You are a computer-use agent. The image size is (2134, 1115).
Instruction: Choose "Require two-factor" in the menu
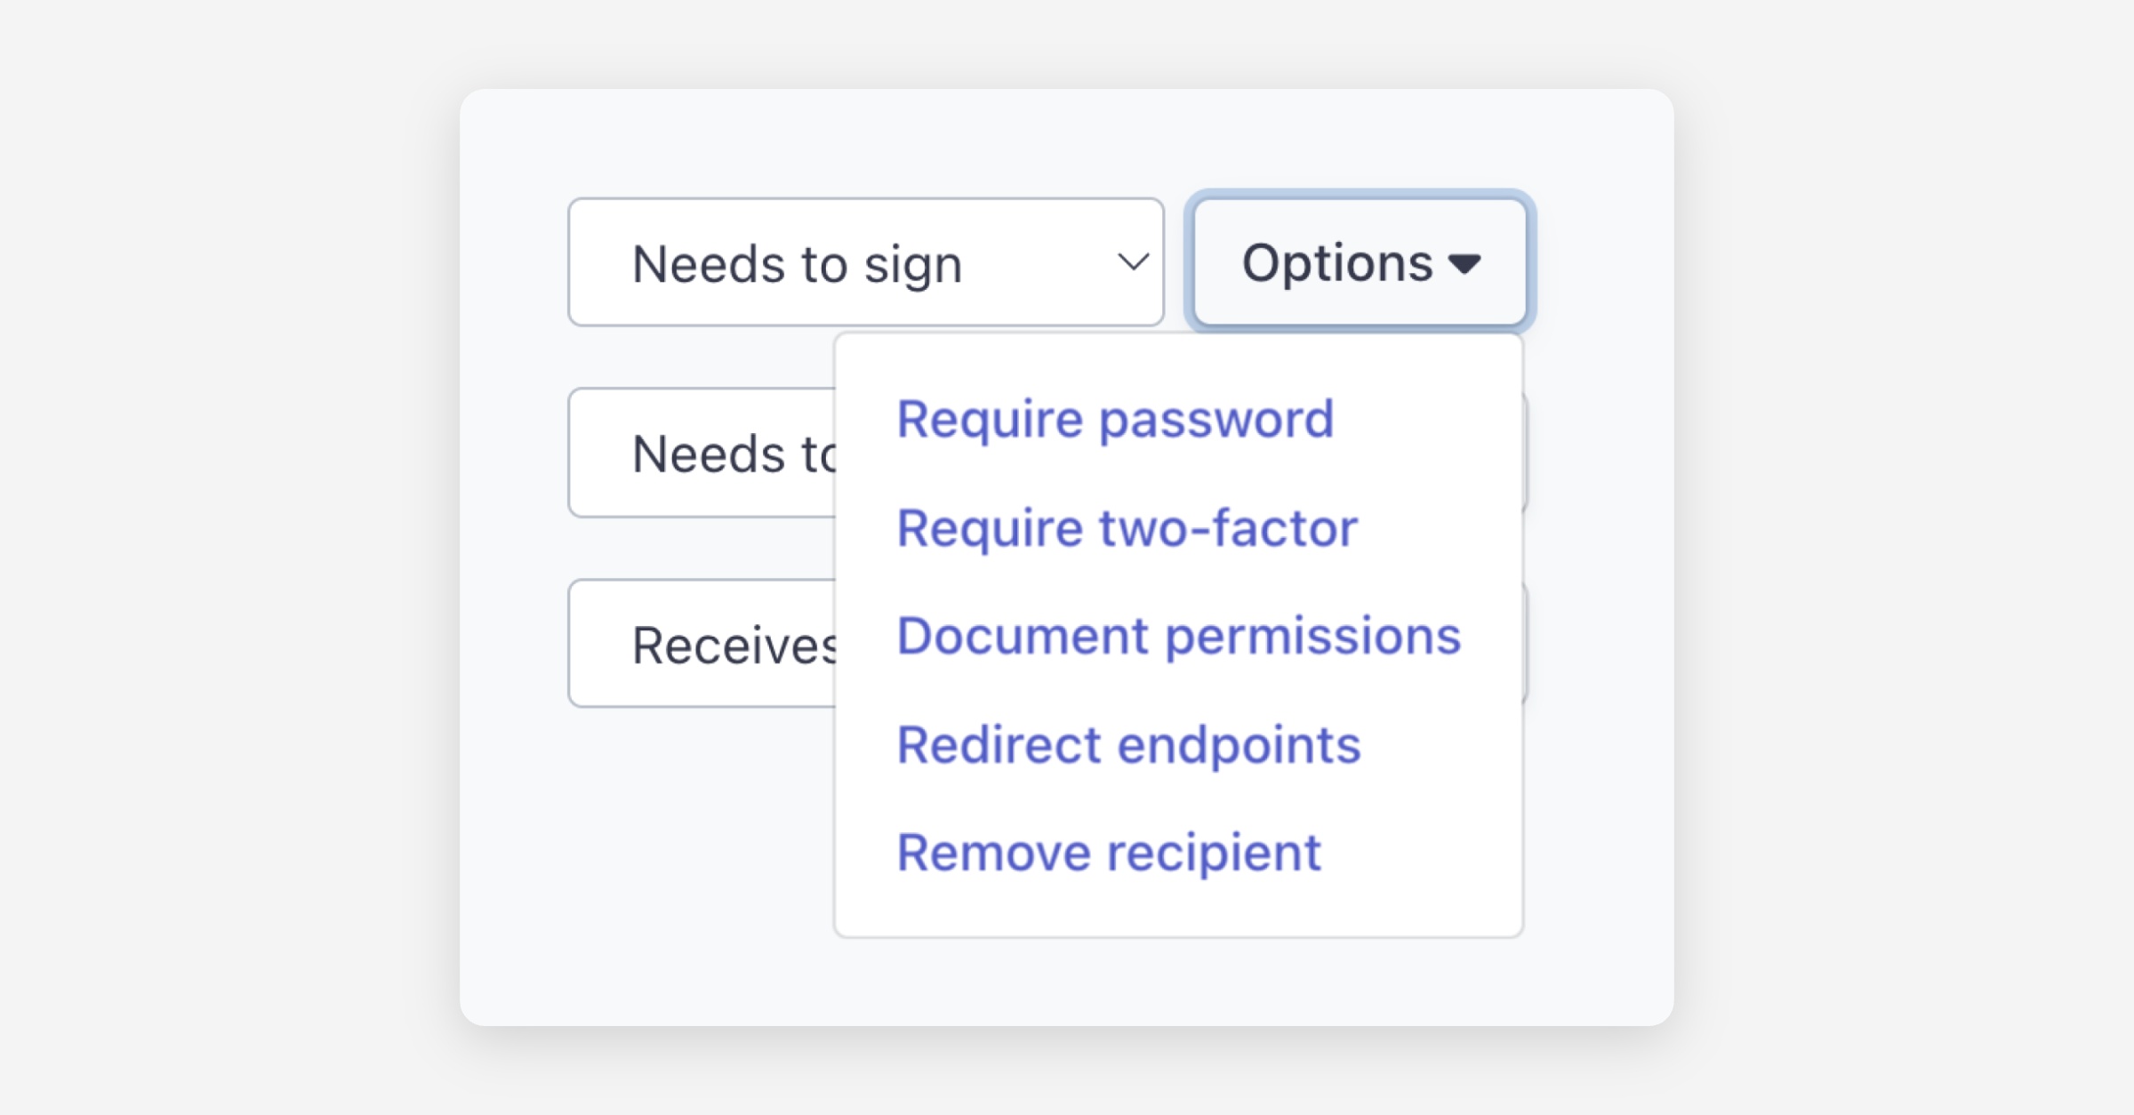pos(1127,528)
